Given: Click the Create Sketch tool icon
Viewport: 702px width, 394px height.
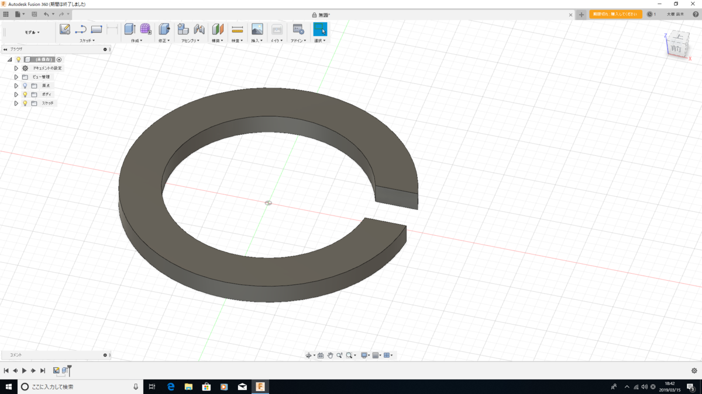Looking at the screenshot, I should 65,29.
